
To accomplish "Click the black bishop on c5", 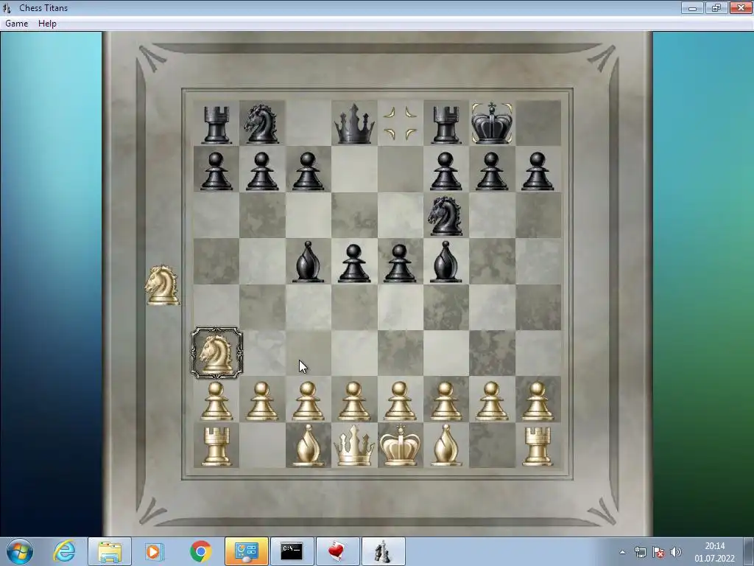I will point(309,262).
